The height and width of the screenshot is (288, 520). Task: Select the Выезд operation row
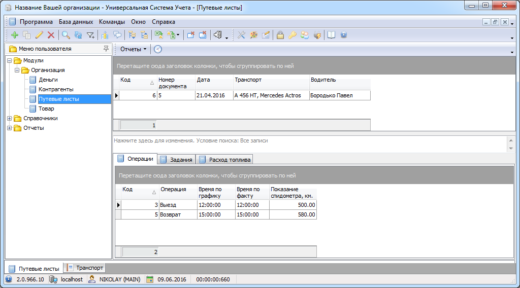click(218, 205)
